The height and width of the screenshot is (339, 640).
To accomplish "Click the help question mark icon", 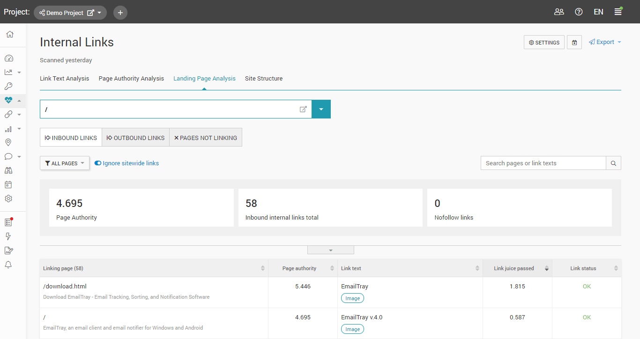I will tap(579, 12).
